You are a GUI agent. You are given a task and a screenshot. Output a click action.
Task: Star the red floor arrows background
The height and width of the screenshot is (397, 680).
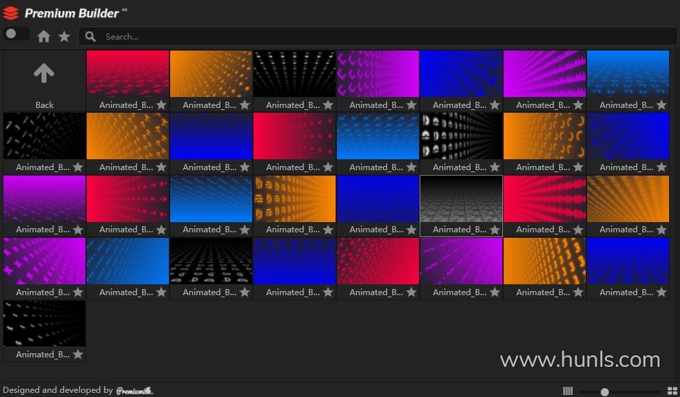tap(161, 105)
